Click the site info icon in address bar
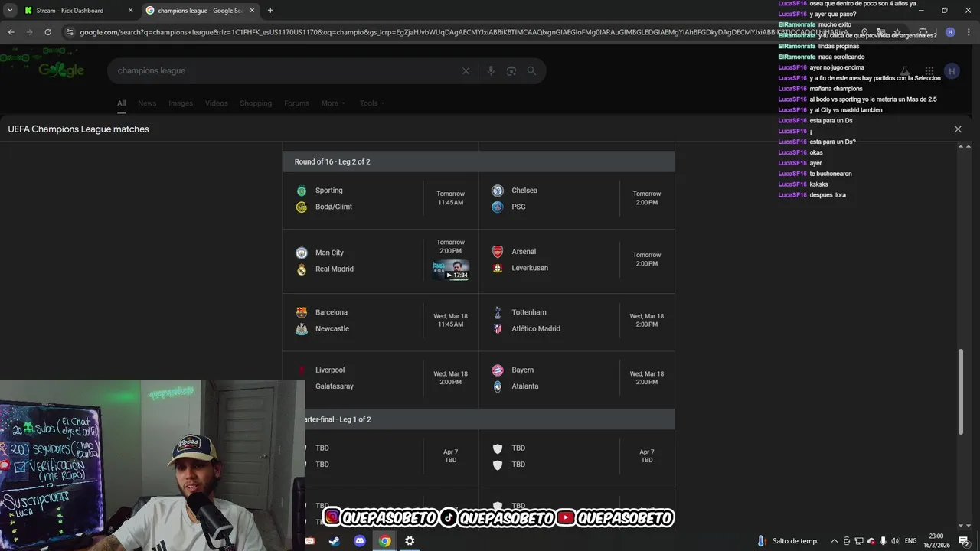Image resolution: width=980 pixels, height=551 pixels. tap(70, 32)
